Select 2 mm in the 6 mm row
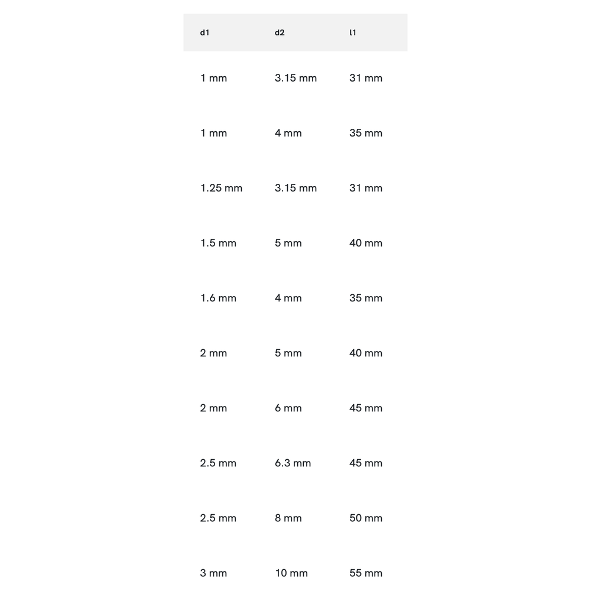Viewport: 591px width, 591px height. [x=213, y=408]
